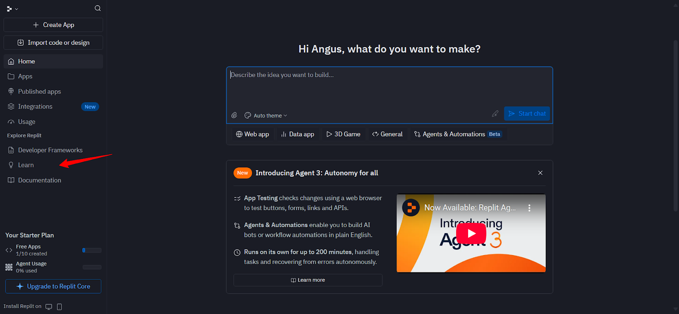Select the Web app type tab
Screen dimensions: 679x314
click(253, 134)
